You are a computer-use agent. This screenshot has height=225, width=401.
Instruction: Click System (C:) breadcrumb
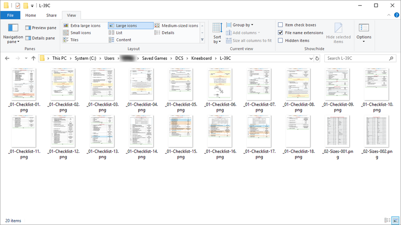[85, 58]
